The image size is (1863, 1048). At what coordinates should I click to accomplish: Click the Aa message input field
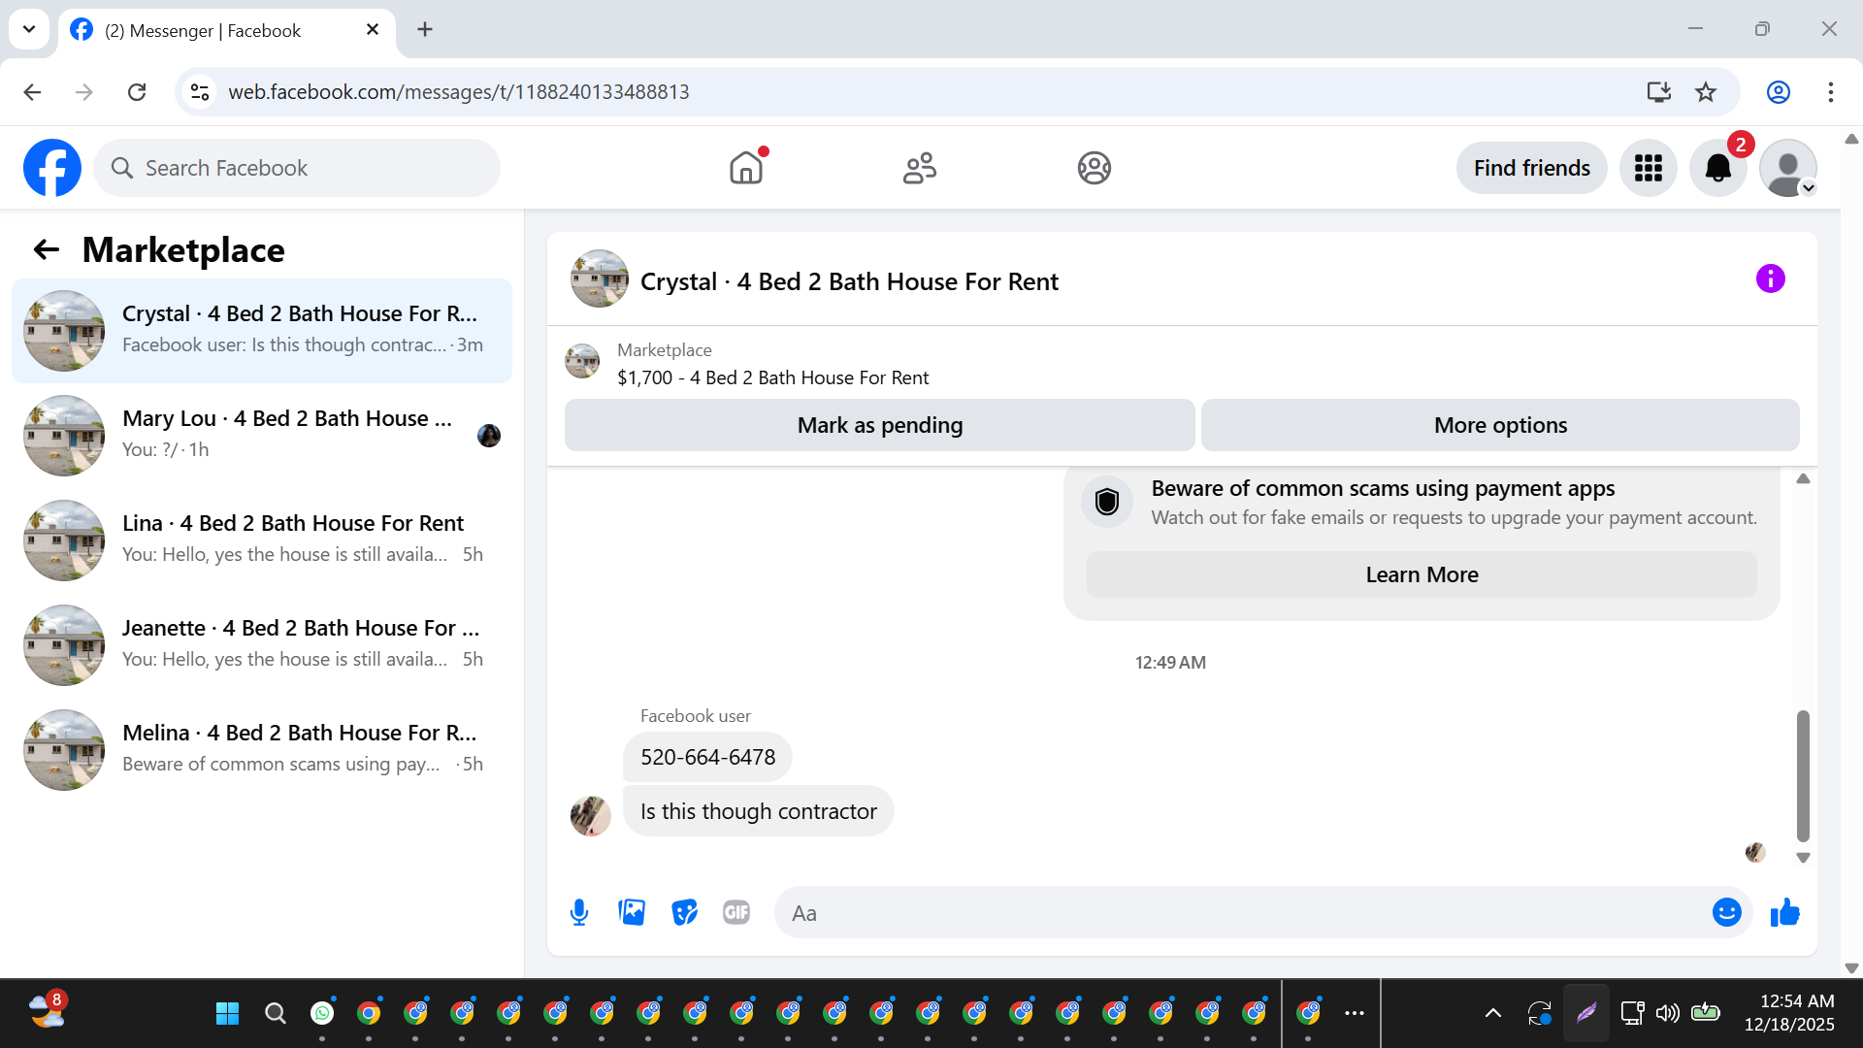[1242, 913]
